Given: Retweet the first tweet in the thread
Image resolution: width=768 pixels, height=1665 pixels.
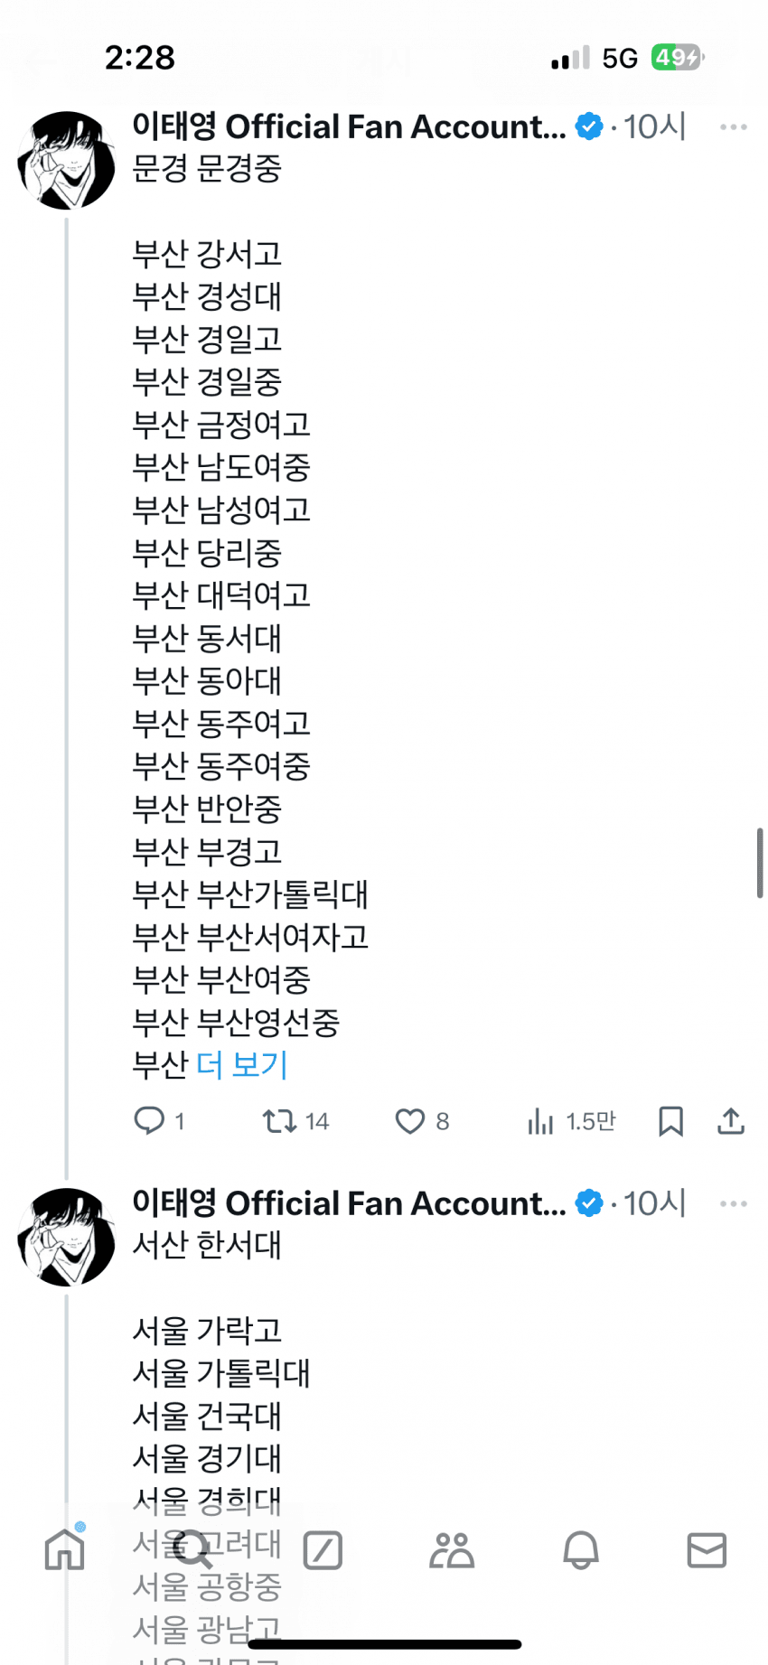Looking at the screenshot, I should coord(281,1121).
